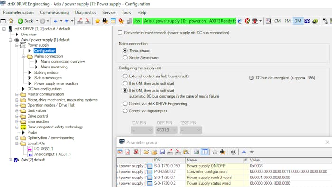Select External control via field bus option
332x187 pixels.
point(125,76)
